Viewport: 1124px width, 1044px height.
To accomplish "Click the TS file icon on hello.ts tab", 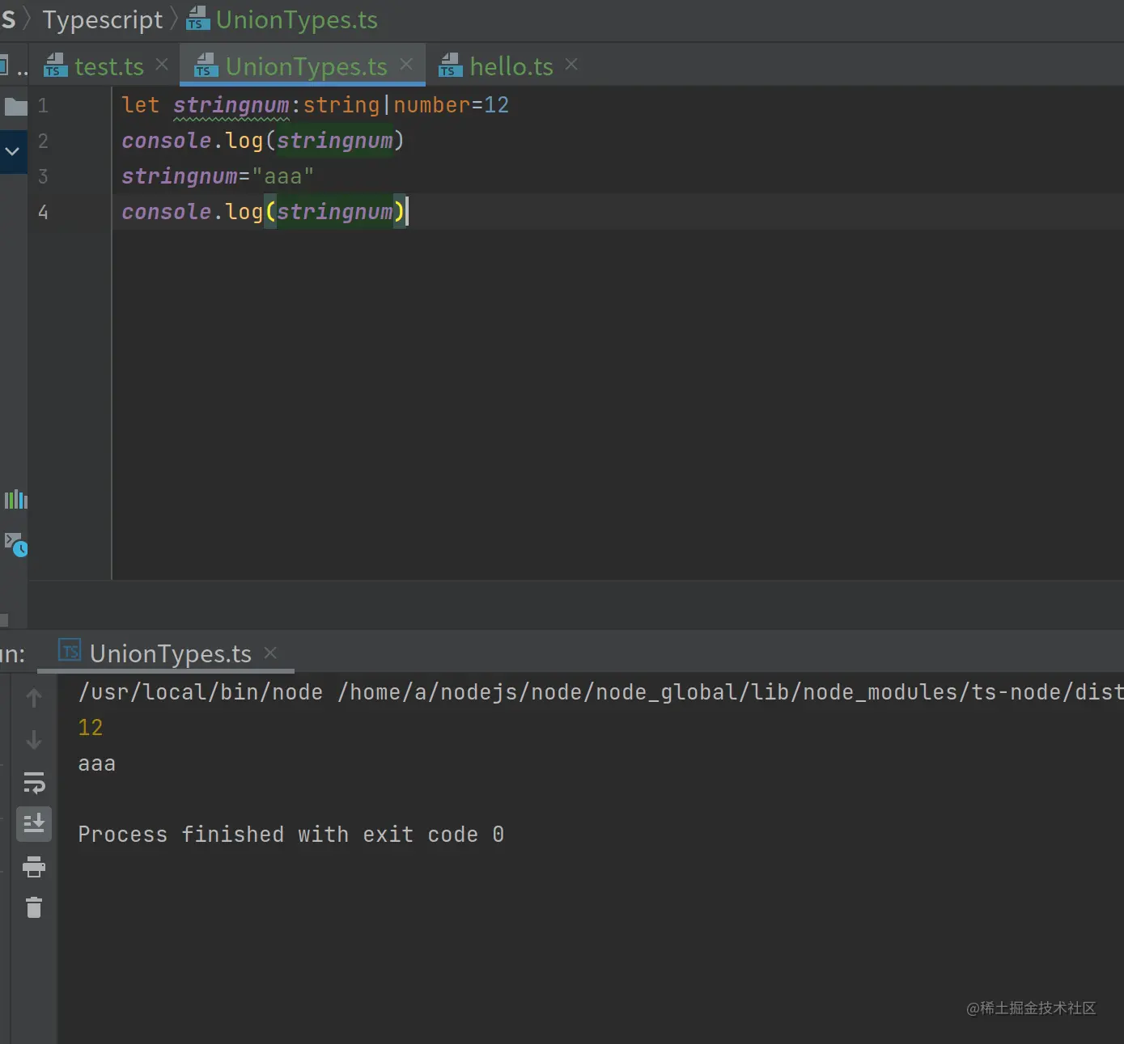I will tap(450, 66).
